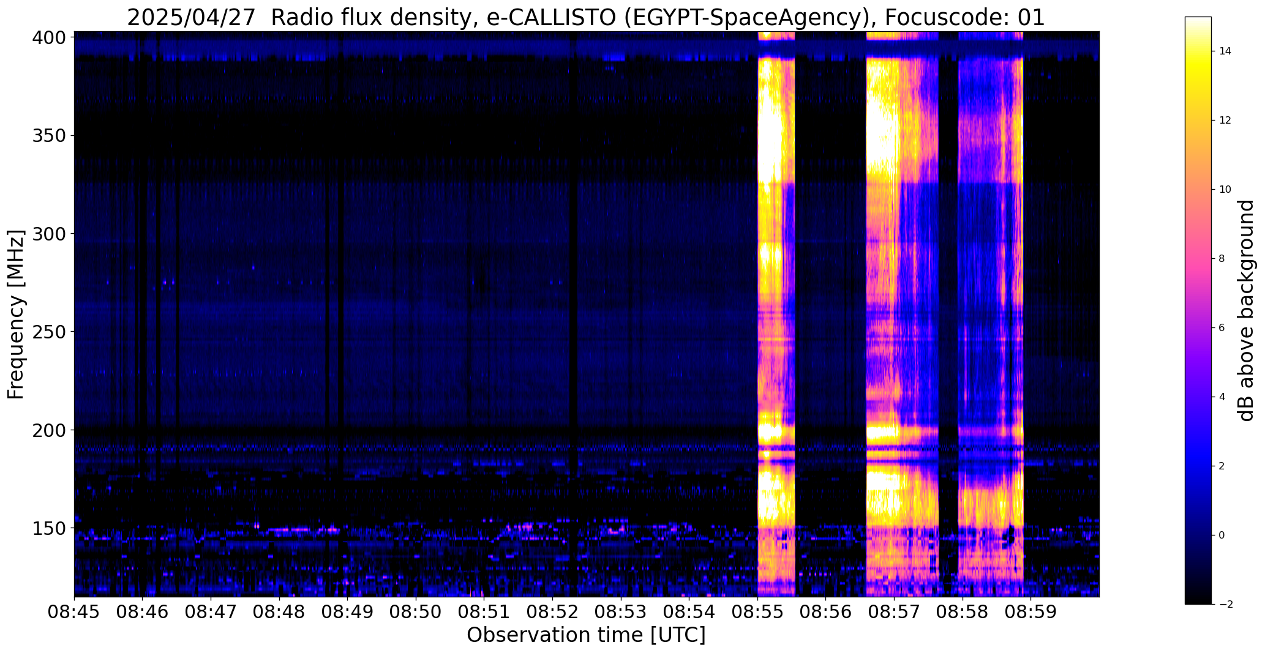Click the 200 MHz frequency tick label
1265x653 pixels.
coord(49,430)
